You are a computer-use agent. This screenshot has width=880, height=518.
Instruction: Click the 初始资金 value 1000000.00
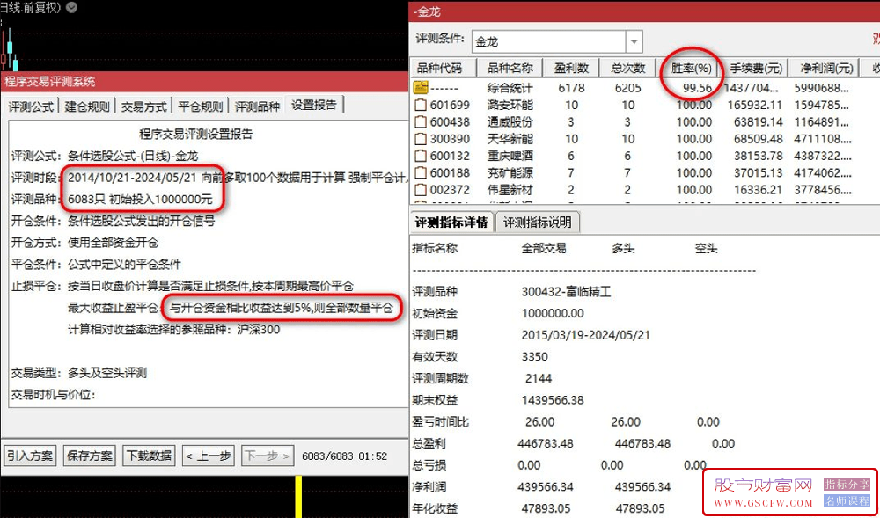(553, 313)
